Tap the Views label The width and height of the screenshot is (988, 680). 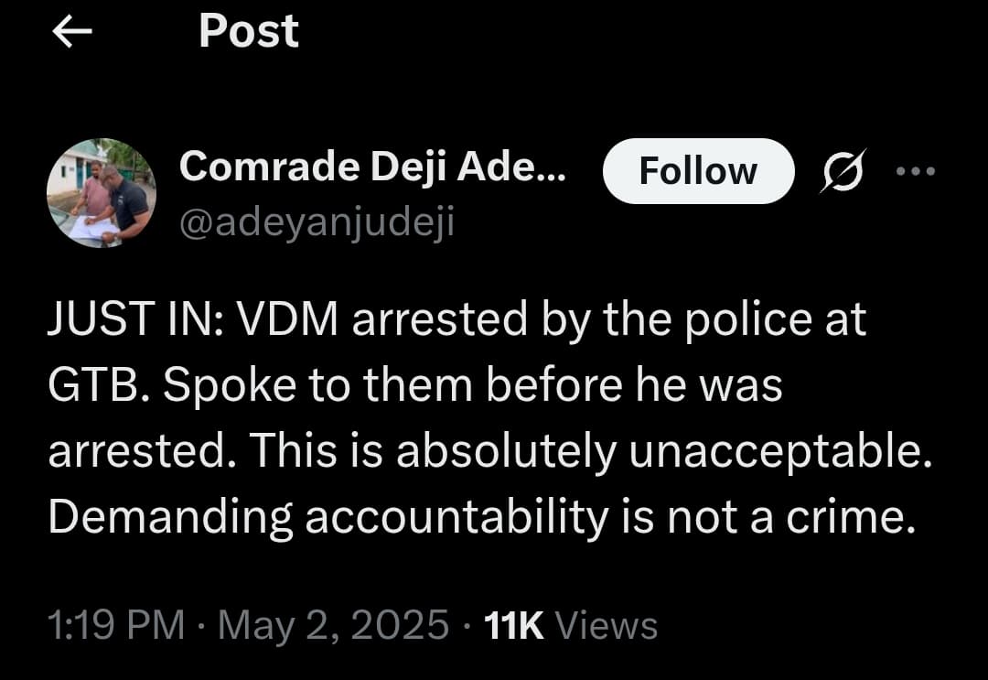click(x=607, y=625)
